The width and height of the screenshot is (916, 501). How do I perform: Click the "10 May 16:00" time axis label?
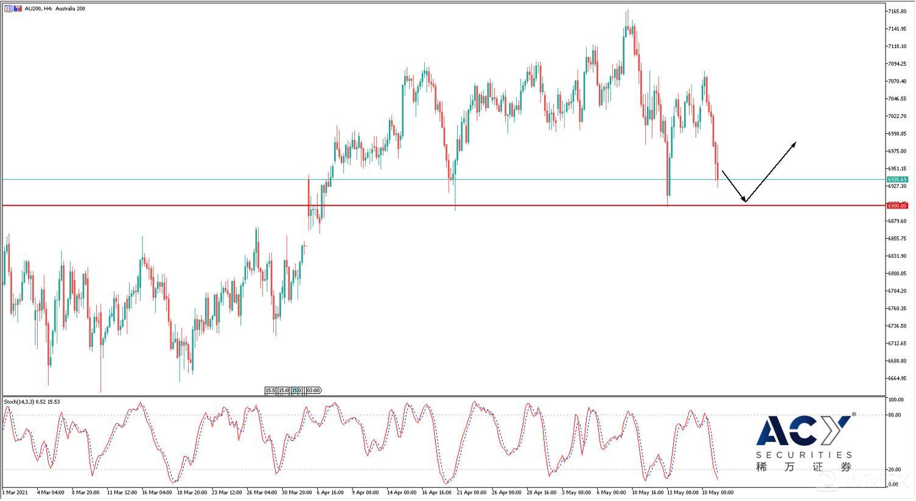(648, 492)
